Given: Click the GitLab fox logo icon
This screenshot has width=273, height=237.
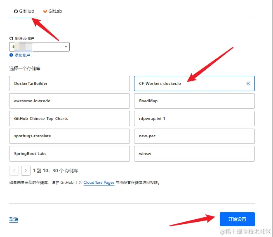Looking at the screenshot, I should 45,11.
